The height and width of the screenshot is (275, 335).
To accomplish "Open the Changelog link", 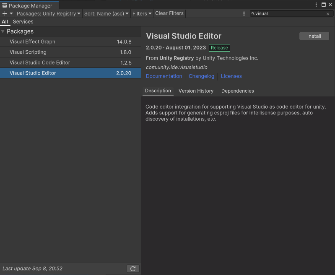I will (x=201, y=76).
